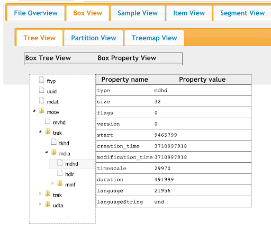Expand the minf node arrow

[x=52, y=183]
